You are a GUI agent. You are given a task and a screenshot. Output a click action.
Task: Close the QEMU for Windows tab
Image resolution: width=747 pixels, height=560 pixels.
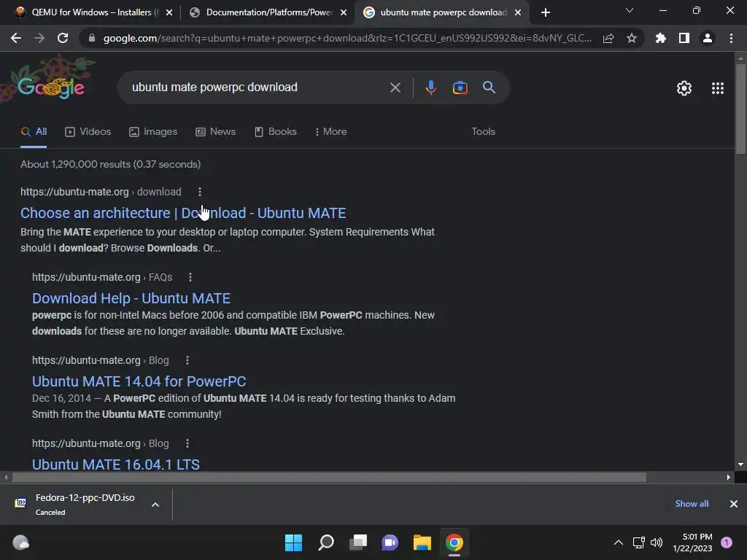169,13
